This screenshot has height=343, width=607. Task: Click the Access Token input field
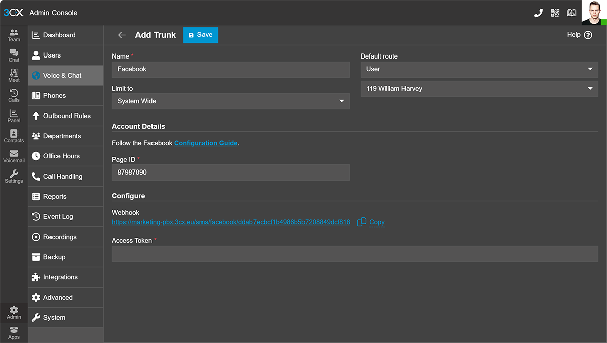(x=355, y=254)
